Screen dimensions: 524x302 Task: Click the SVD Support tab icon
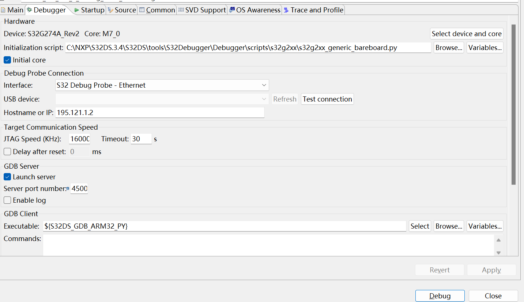pyautogui.click(x=181, y=10)
